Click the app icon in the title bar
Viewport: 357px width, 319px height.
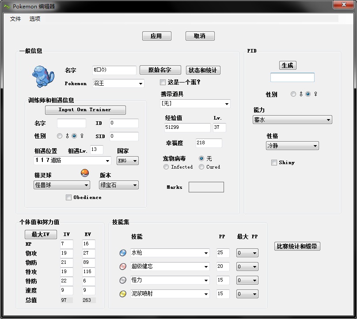(7, 7)
